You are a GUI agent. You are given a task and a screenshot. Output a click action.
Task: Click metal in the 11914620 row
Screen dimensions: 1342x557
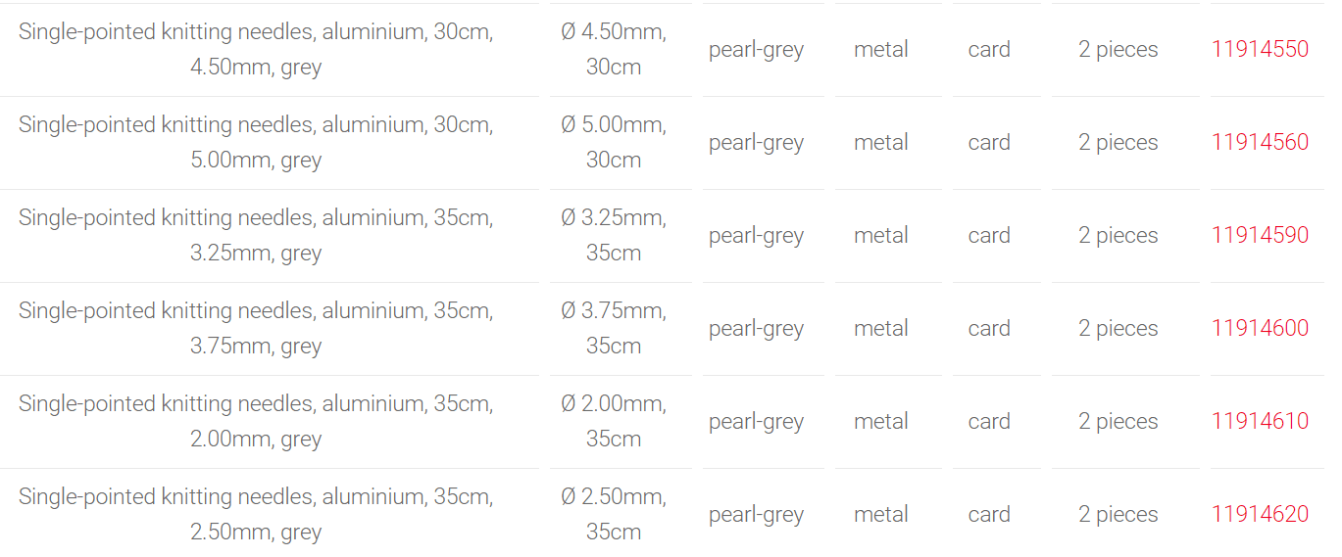[x=881, y=515]
